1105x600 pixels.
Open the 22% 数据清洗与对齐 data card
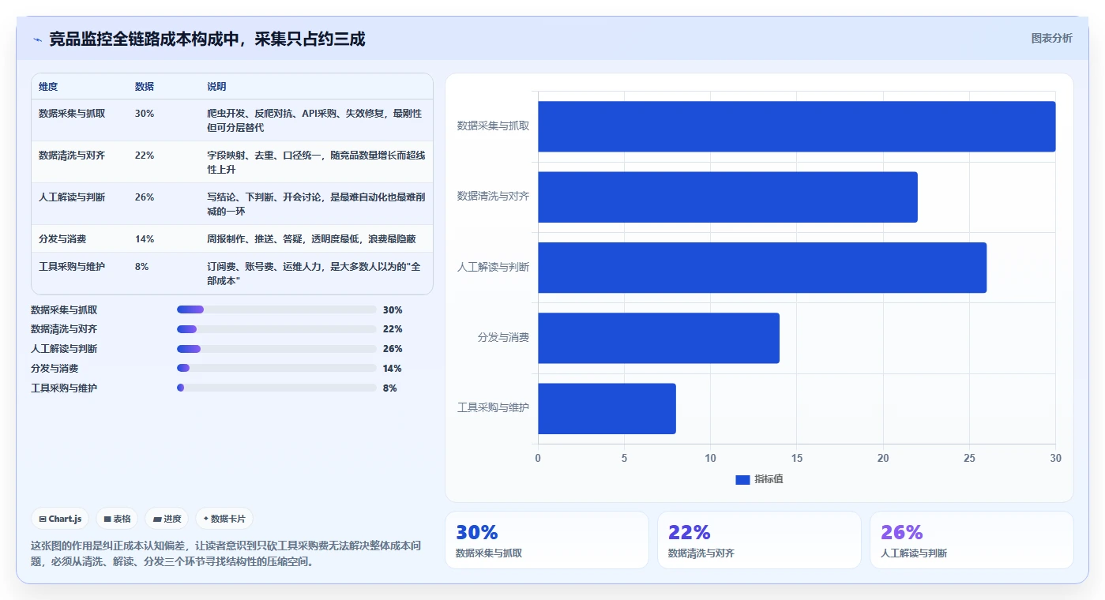pyautogui.click(x=759, y=540)
